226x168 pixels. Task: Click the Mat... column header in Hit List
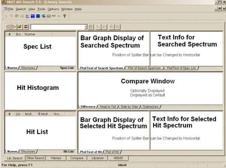point(30,114)
